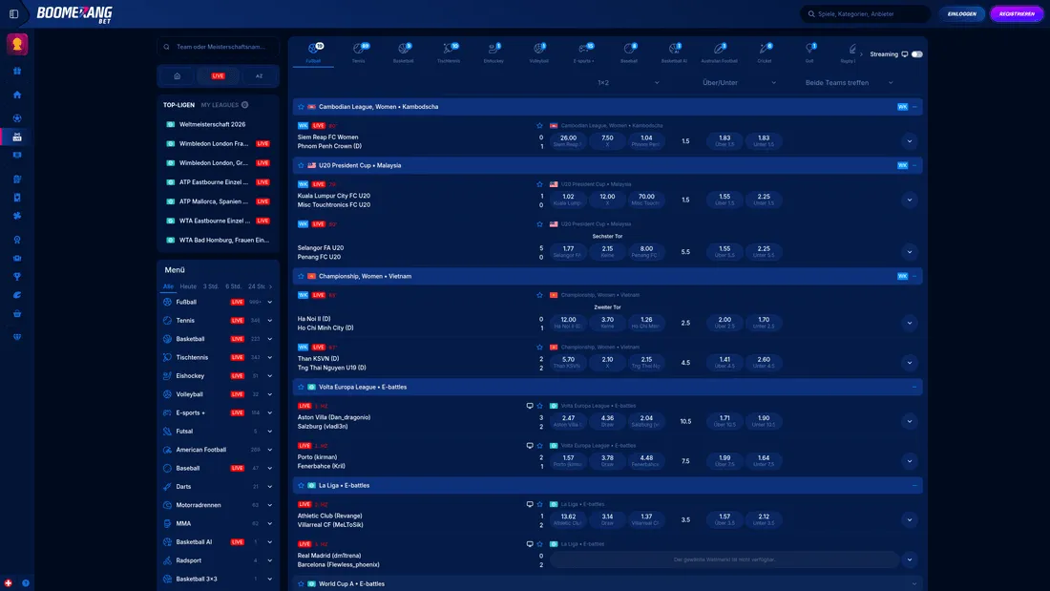The height and width of the screenshot is (591, 1050).
Task: Favorite the La Liga E-battles header star
Action: 301,485
